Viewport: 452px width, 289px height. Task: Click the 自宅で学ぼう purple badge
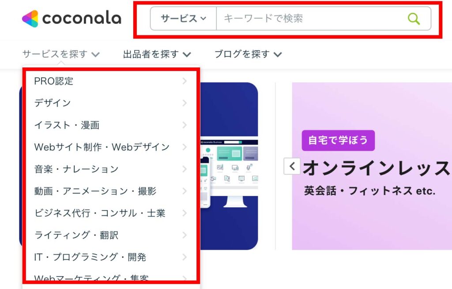tap(338, 141)
